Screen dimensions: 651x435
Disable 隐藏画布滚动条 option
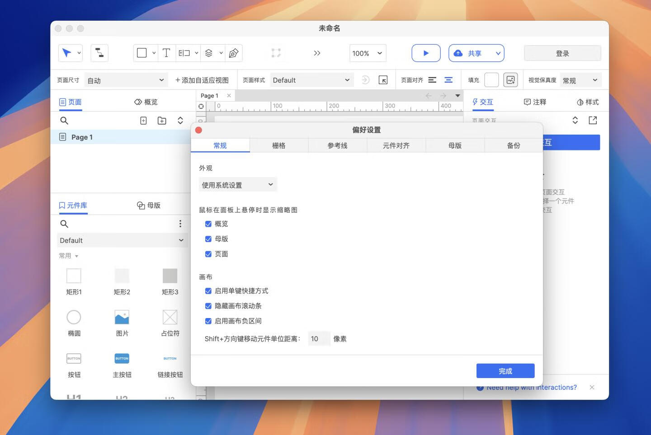click(x=208, y=306)
